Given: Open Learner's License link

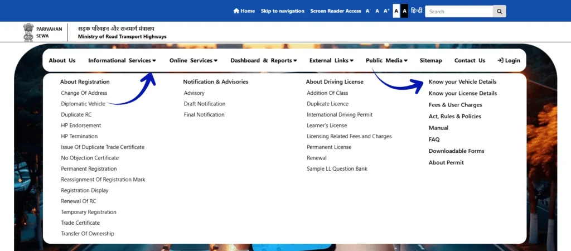Looking at the screenshot, I should pyautogui.click(x=327, y=126).
